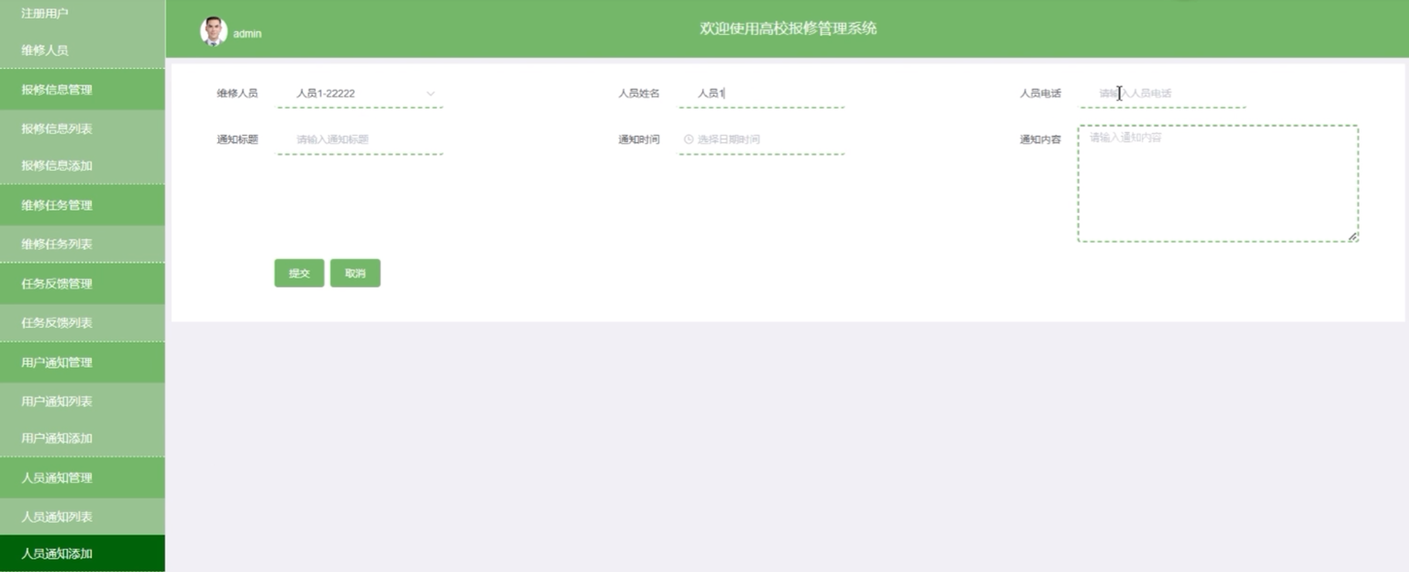Screen dimensions: 1409x572
Task: Click the admin username label
Action: 247,34
